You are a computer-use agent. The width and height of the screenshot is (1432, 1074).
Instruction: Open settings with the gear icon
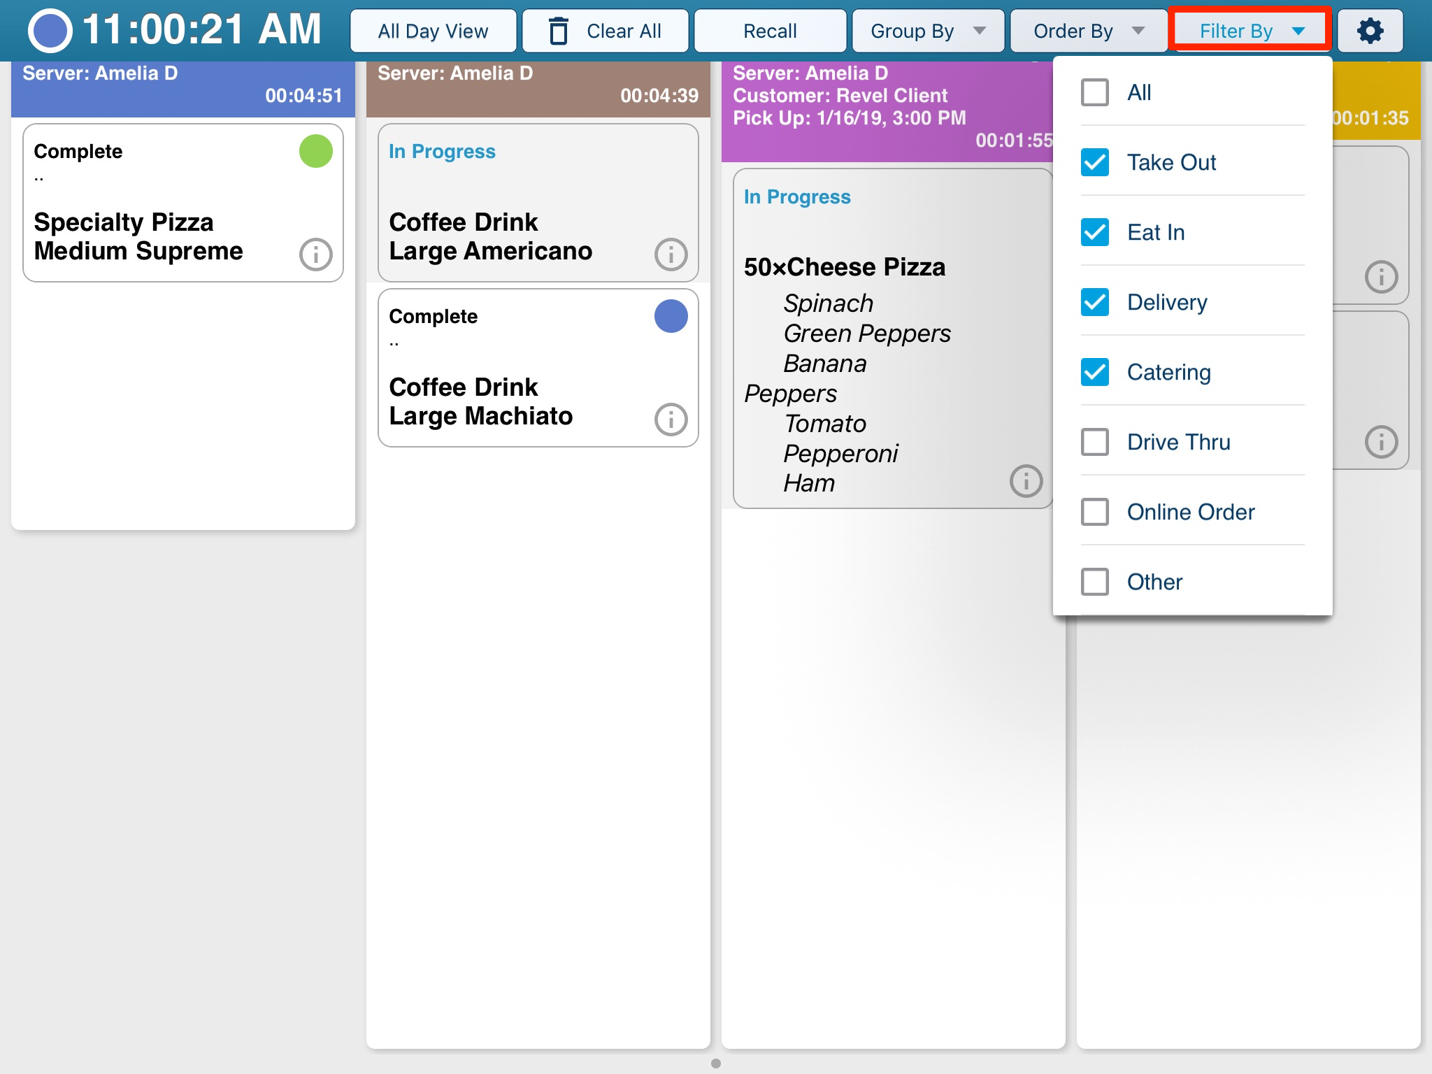coord(1370,31)
